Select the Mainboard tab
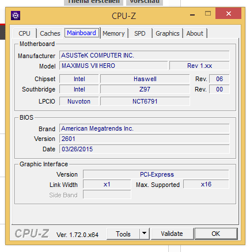The width and height of the screenshot is (250, 252). tap(82, 33)
